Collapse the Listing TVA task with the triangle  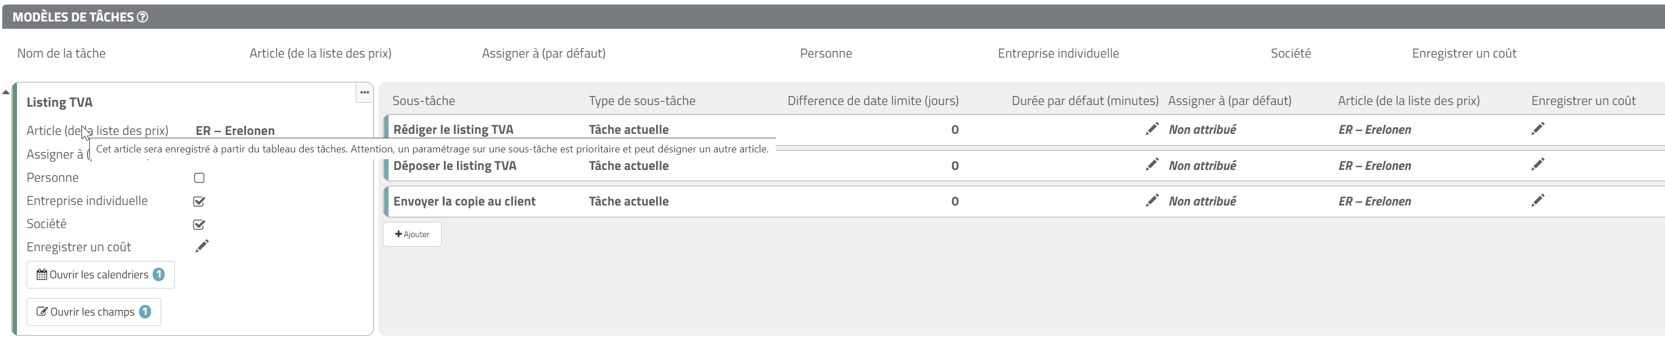6,93
